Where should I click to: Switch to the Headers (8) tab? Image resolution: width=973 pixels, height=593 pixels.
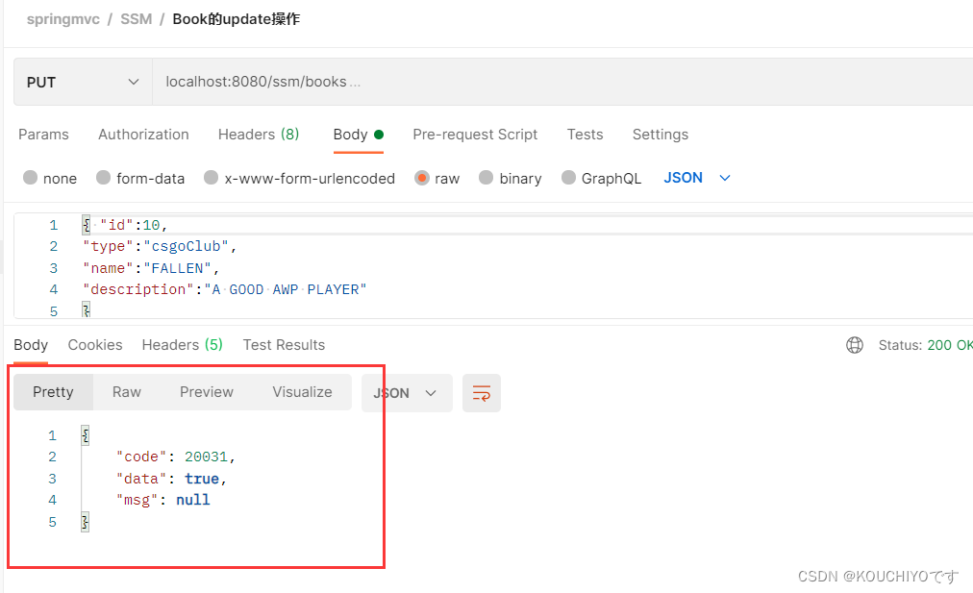click(x=259, y=135)
